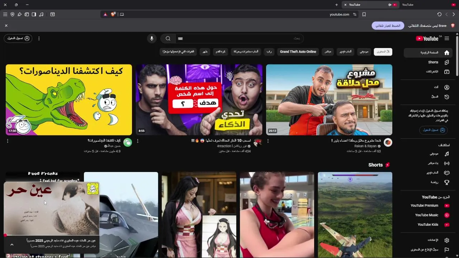Toggle the YouTube guide hamburger menu
Screen dimensions: 459x258
[x=446, y=38]
